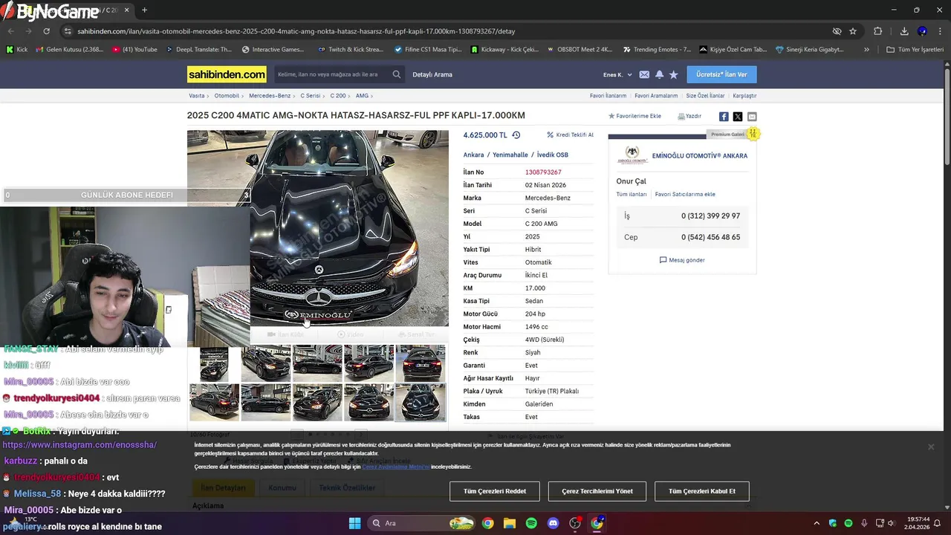Open notifications bell icon in site header

[659, 74]
